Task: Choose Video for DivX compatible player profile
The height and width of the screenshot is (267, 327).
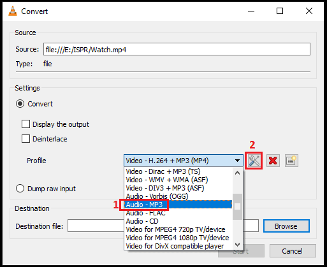Action: pyautogui.click(x=178, y=246)
